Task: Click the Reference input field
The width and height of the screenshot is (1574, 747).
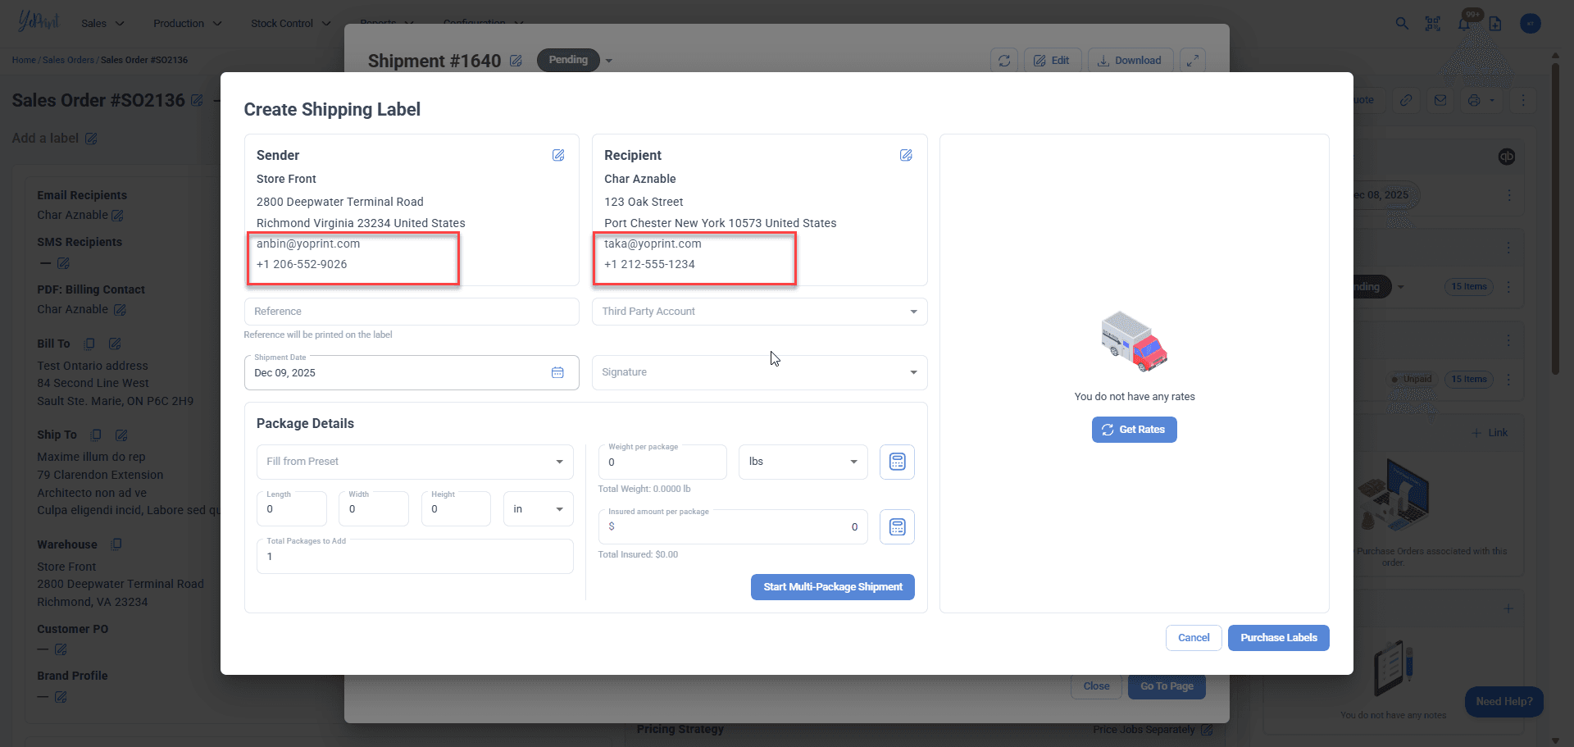Action: click(x=412, y=312)
